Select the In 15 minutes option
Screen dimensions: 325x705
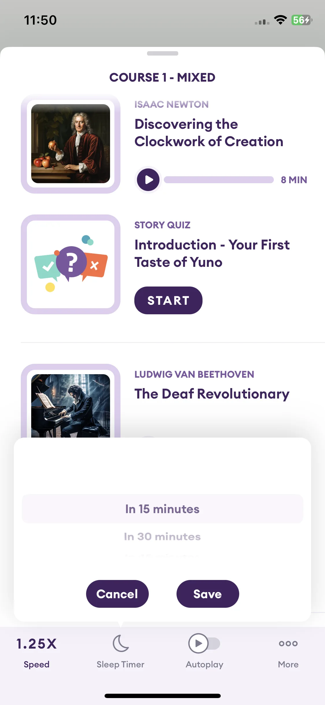coord(162,509)
